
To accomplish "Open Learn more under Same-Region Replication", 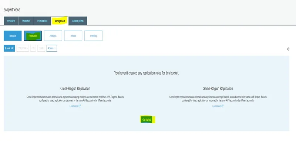I will pyautogui.click(x=218, y=106).
